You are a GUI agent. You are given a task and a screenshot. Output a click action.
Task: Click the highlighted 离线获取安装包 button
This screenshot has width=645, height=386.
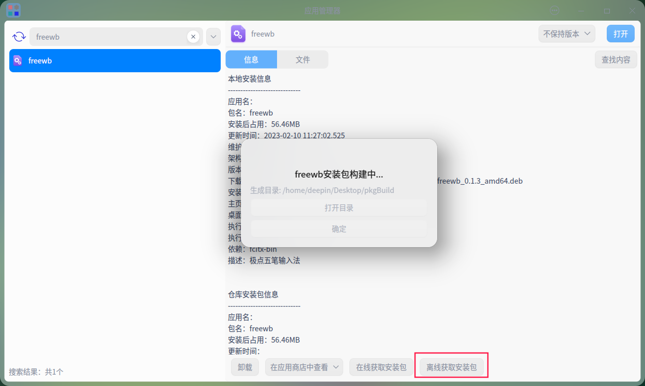click(x=451, y=367)
